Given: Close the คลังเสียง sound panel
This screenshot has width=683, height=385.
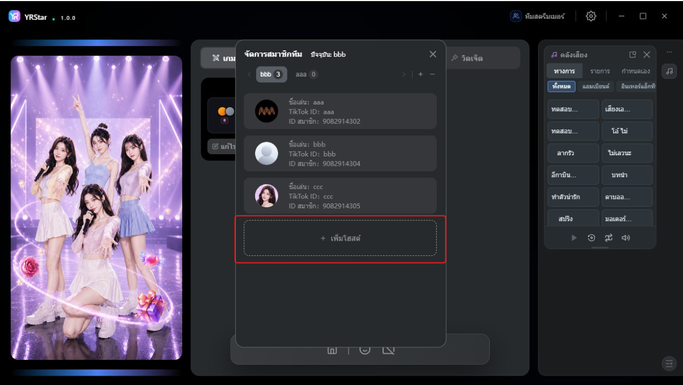Looking at the screenshot, I should [646, 55].
